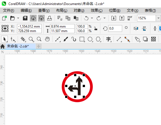Click the Import icon
Image resolution: width=161 pixels, height=125 pixels.
click(114, 18)
